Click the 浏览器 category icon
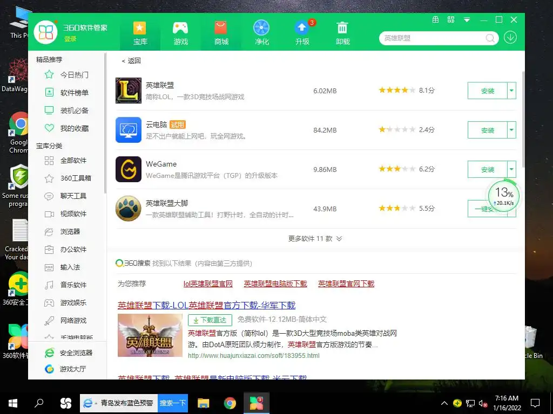Viewport: 553px width, 414px height. 49,232
